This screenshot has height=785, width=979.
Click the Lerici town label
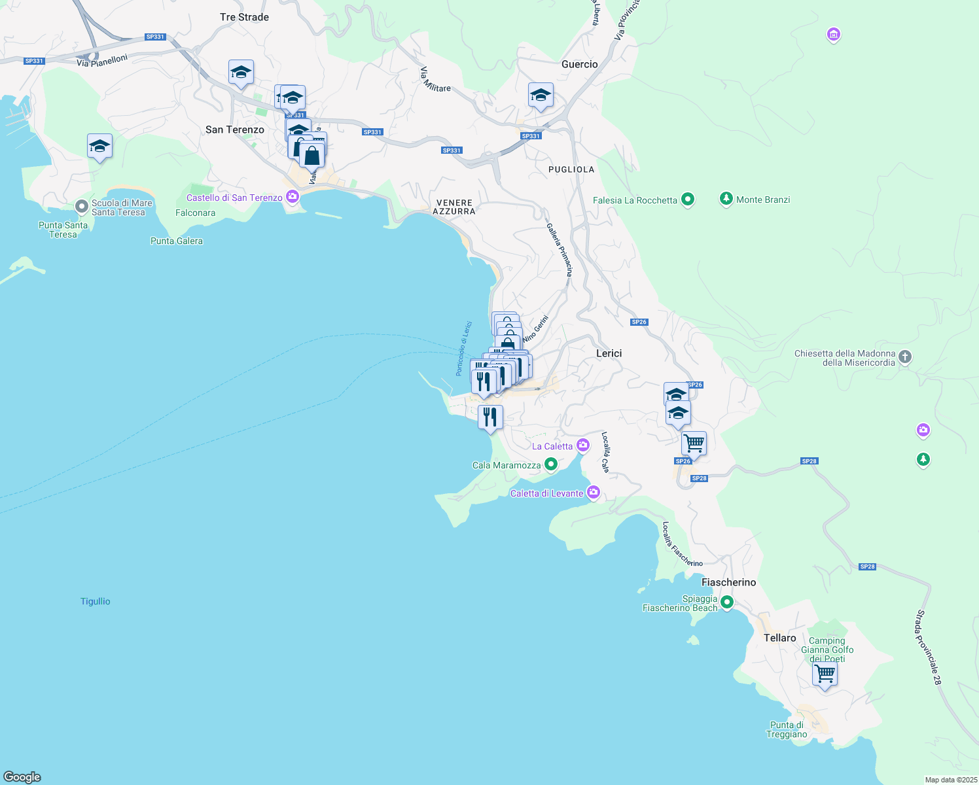(x=609, y=353)
